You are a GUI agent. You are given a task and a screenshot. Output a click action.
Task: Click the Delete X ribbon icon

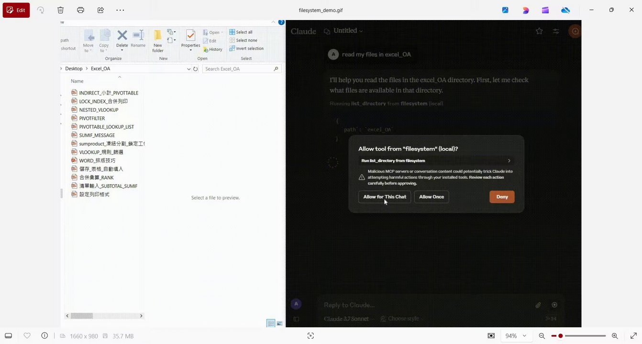pos(122,36)
